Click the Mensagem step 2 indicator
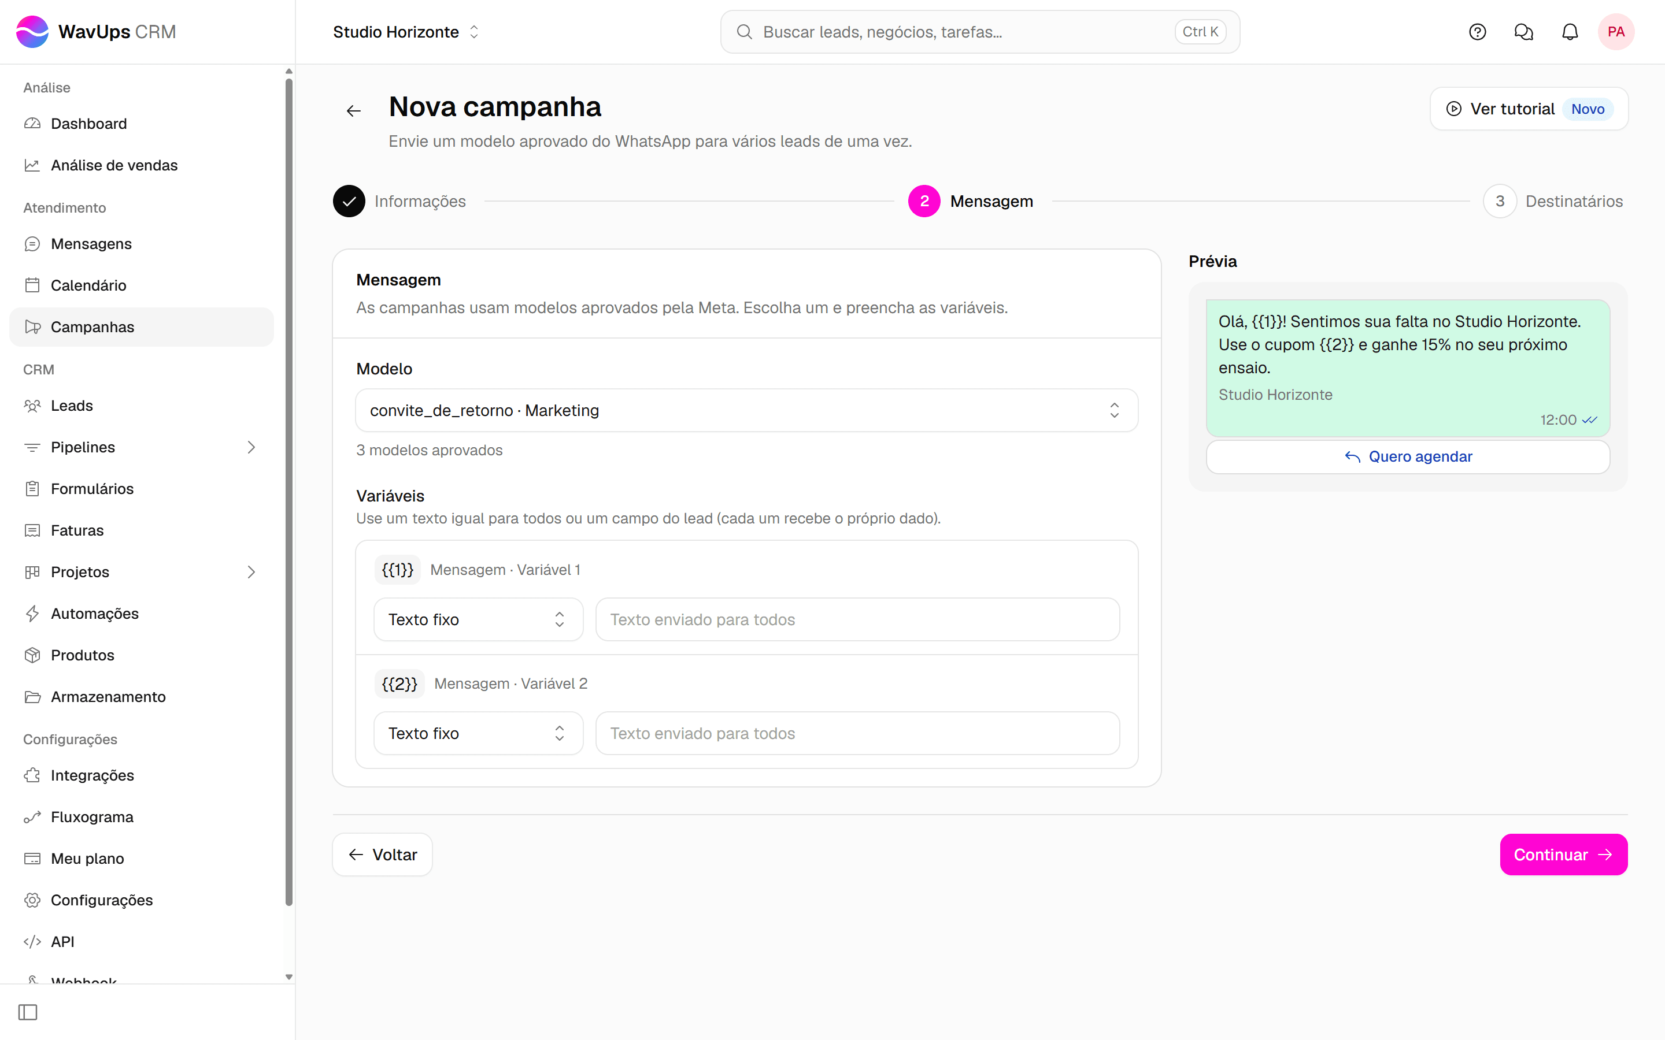 pyautogui.click(x=924, y=201)
